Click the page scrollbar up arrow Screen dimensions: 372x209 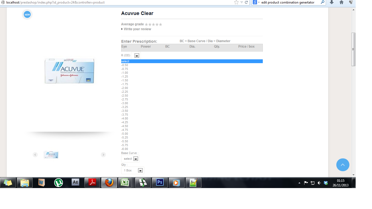[x=353, y=10]
